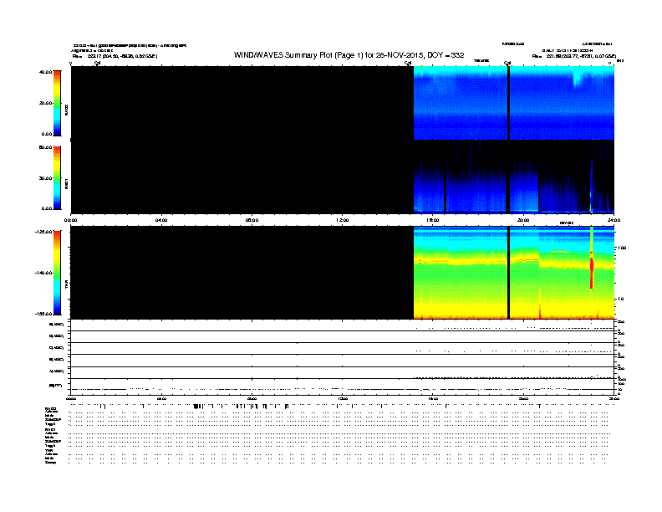662x512 pixels.
Task: Click the TNR color scale bar
Action: tap(57, 273)
